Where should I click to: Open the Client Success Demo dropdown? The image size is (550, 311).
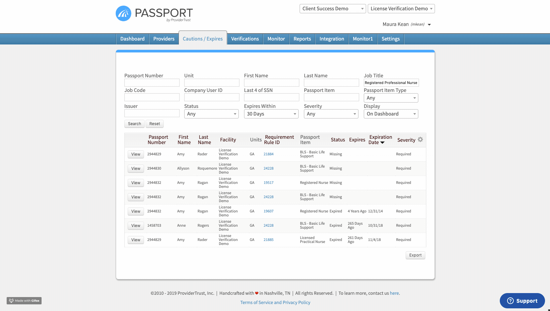pos(333,9)
